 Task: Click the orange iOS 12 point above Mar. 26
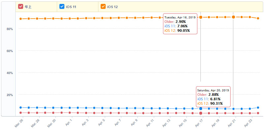(20, 19)
